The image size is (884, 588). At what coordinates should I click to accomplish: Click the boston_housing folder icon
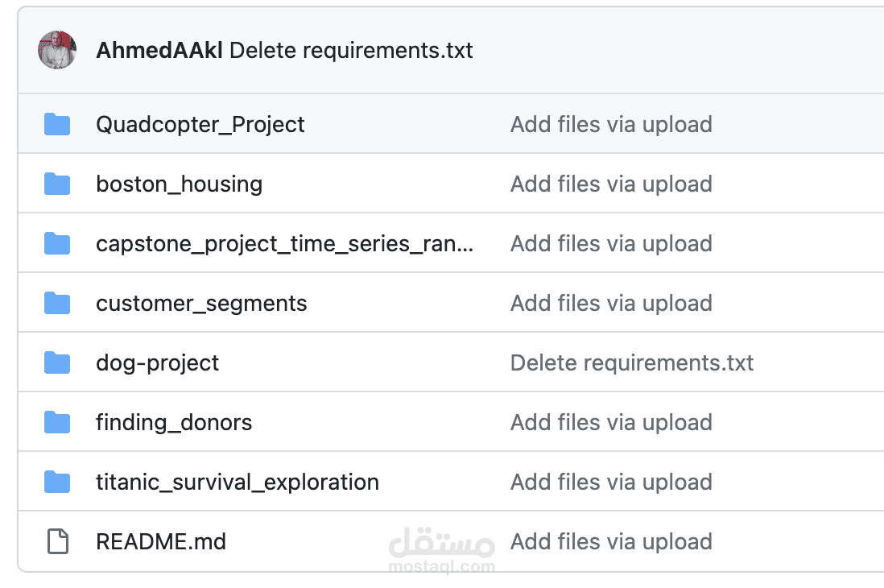[57, 184]
